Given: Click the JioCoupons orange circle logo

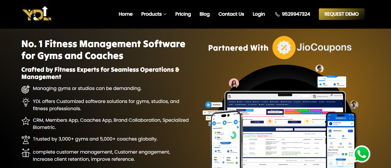Looking at the screenshot, I should [x=283, y=47].
